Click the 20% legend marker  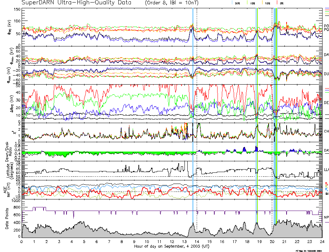237,3
